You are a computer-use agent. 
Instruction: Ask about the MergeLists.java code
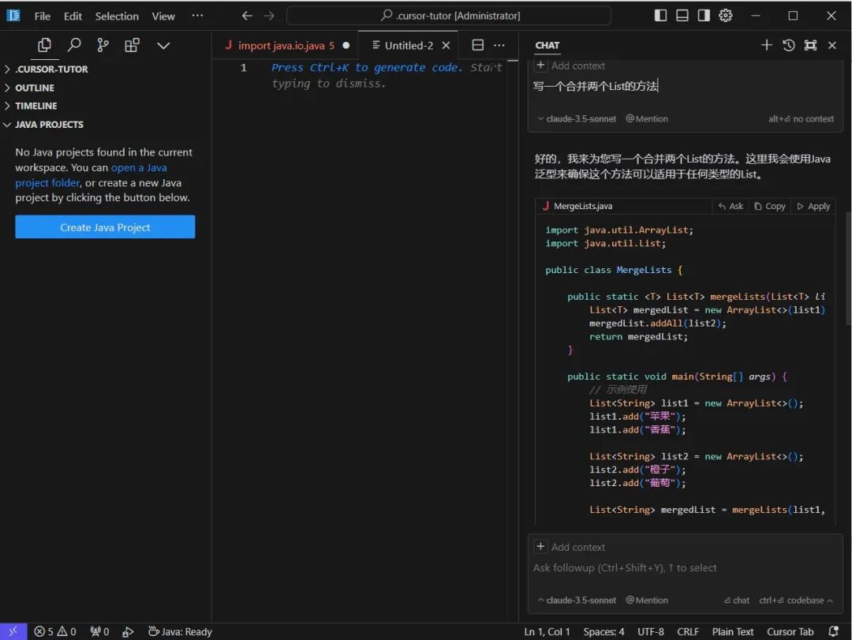[x=731, y=206]
